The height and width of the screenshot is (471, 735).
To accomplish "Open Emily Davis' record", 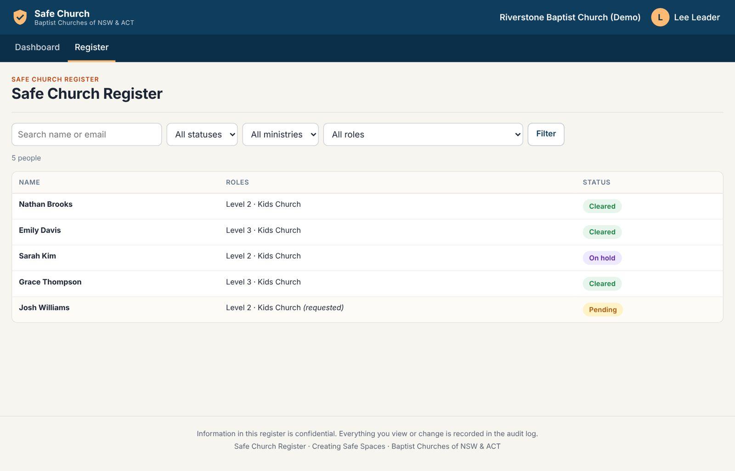I will tap(40, 230).
